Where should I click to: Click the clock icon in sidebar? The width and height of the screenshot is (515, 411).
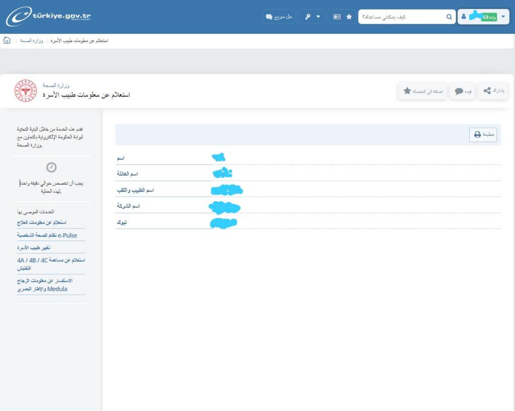click(51, 168)
